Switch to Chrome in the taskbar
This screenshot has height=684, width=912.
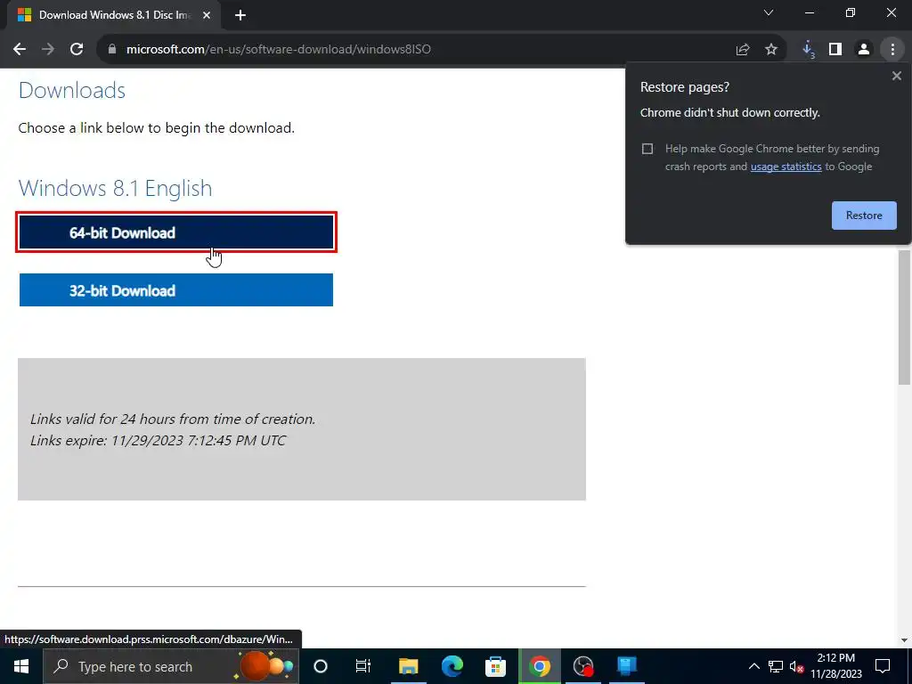coord(540,666)
